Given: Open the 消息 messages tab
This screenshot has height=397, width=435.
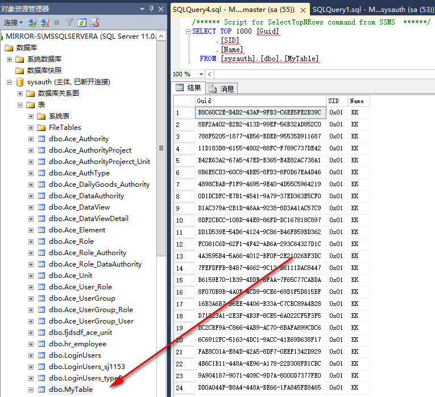Looking at the screenshot, I should 222,89.
